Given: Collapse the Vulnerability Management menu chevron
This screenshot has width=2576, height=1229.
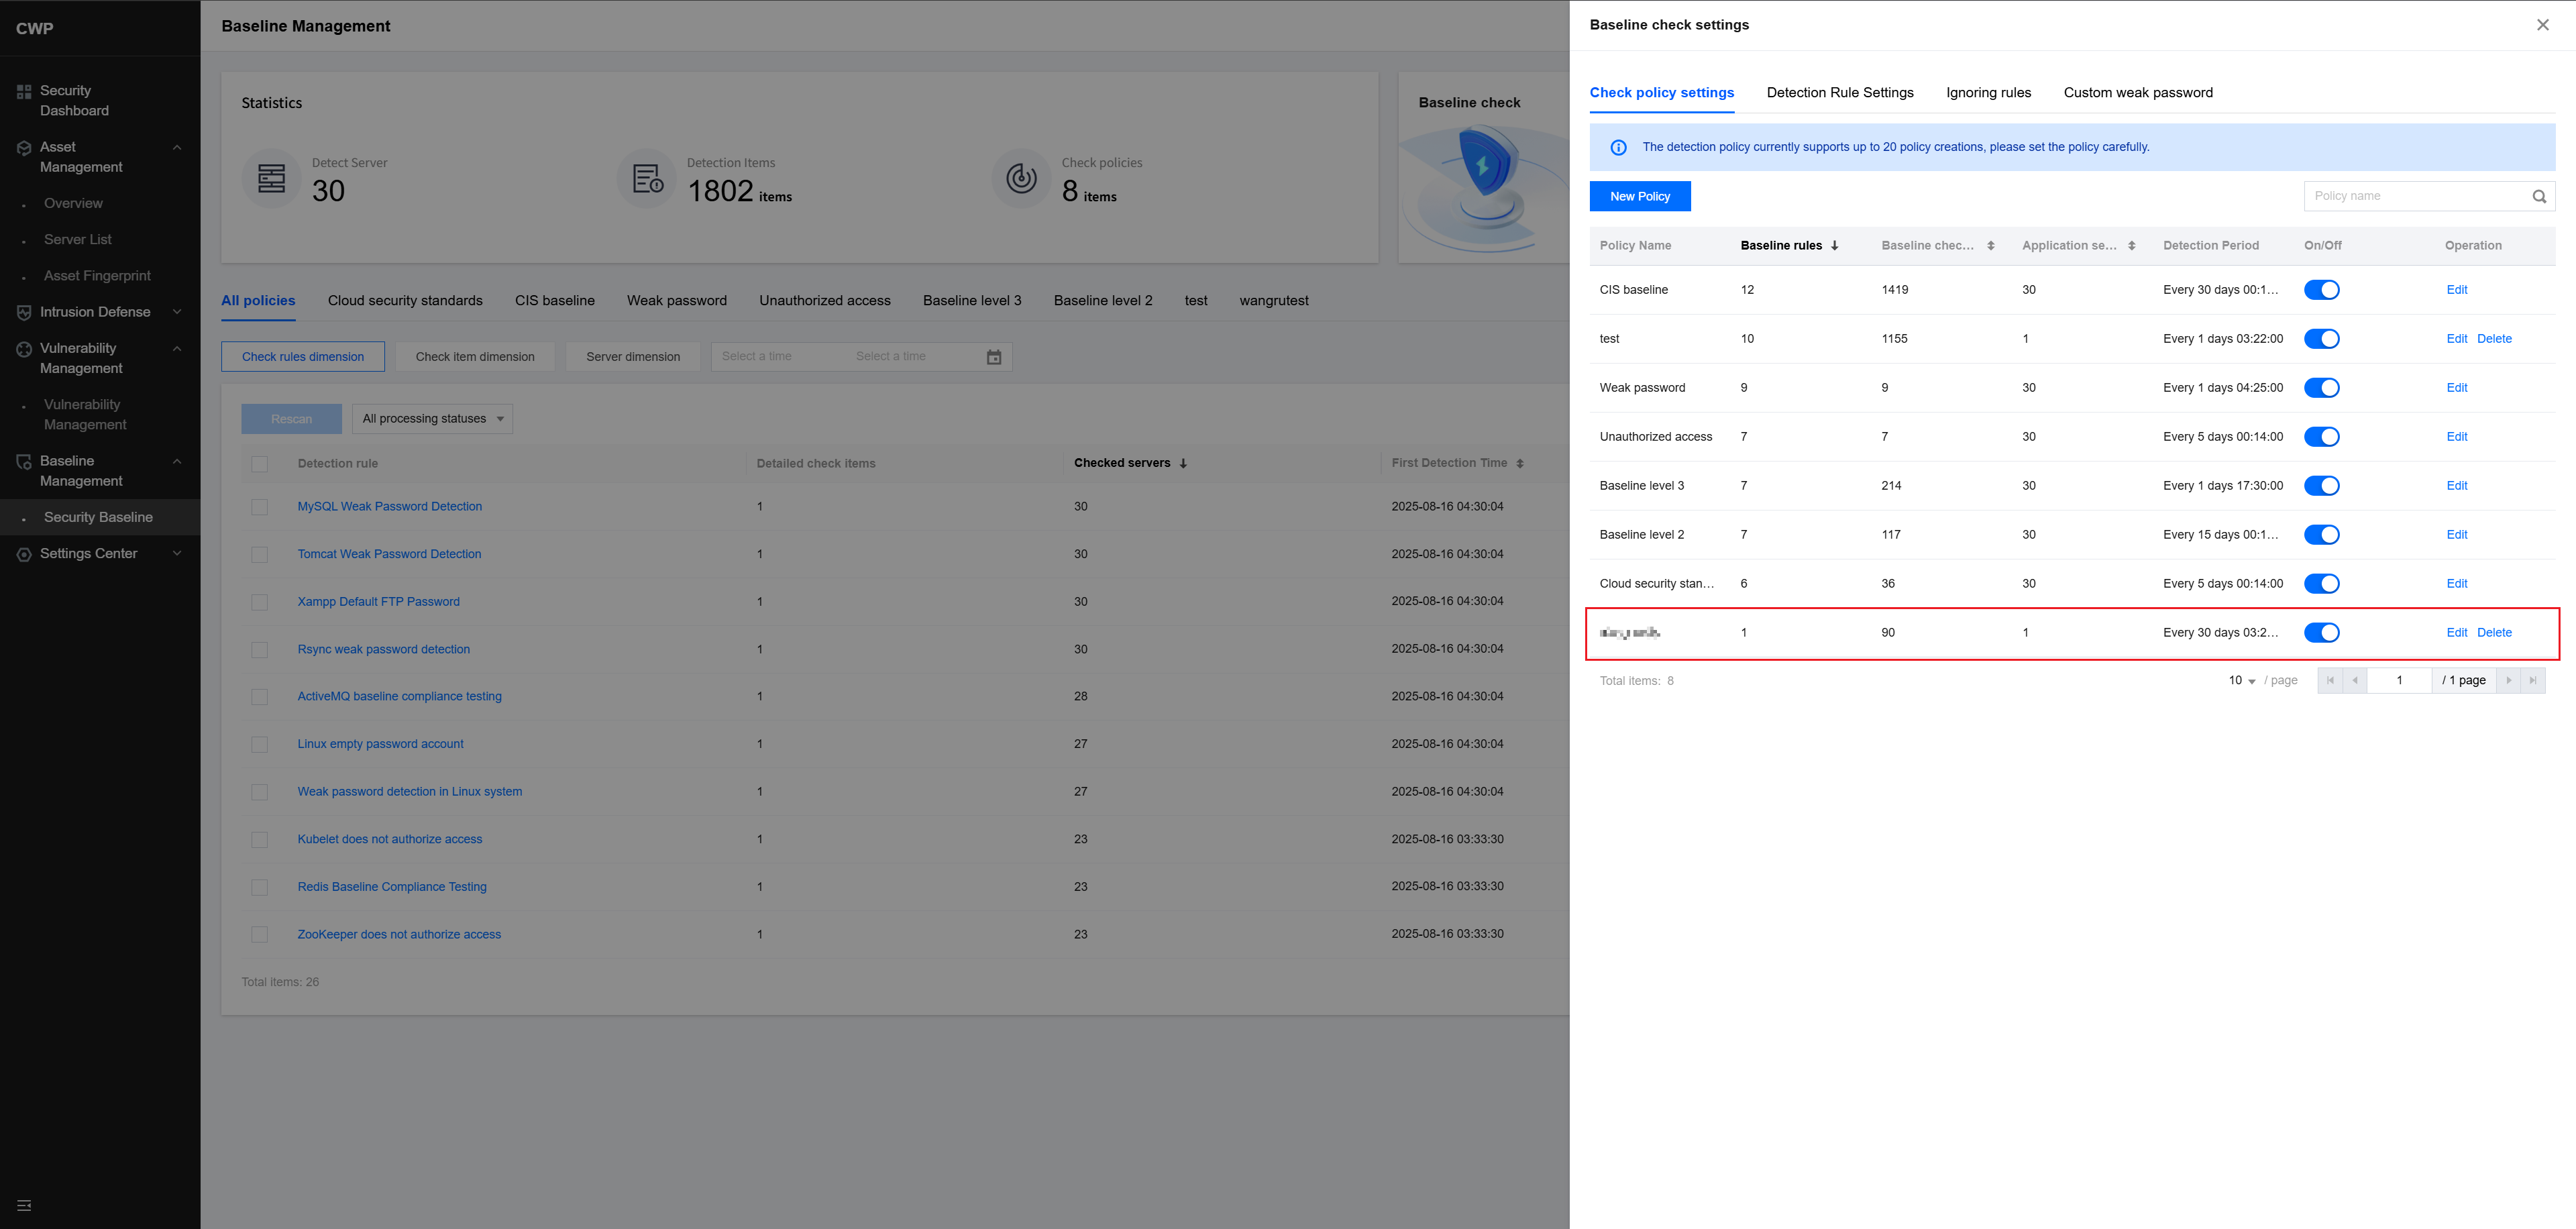Looking at the screenshot, I should coord(177,349).
